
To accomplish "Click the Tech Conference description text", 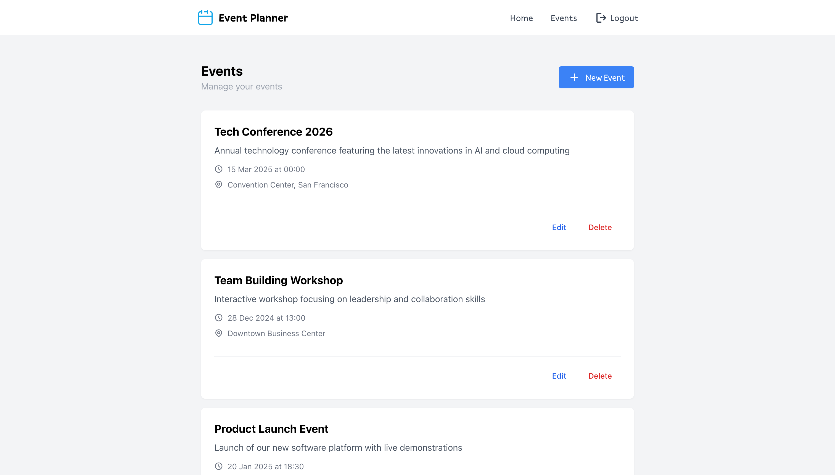I will tap(392, 151).
